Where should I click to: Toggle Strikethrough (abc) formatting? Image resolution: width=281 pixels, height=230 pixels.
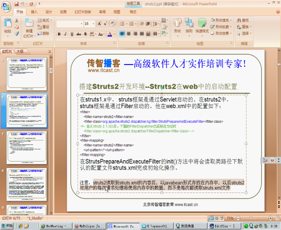78,34
